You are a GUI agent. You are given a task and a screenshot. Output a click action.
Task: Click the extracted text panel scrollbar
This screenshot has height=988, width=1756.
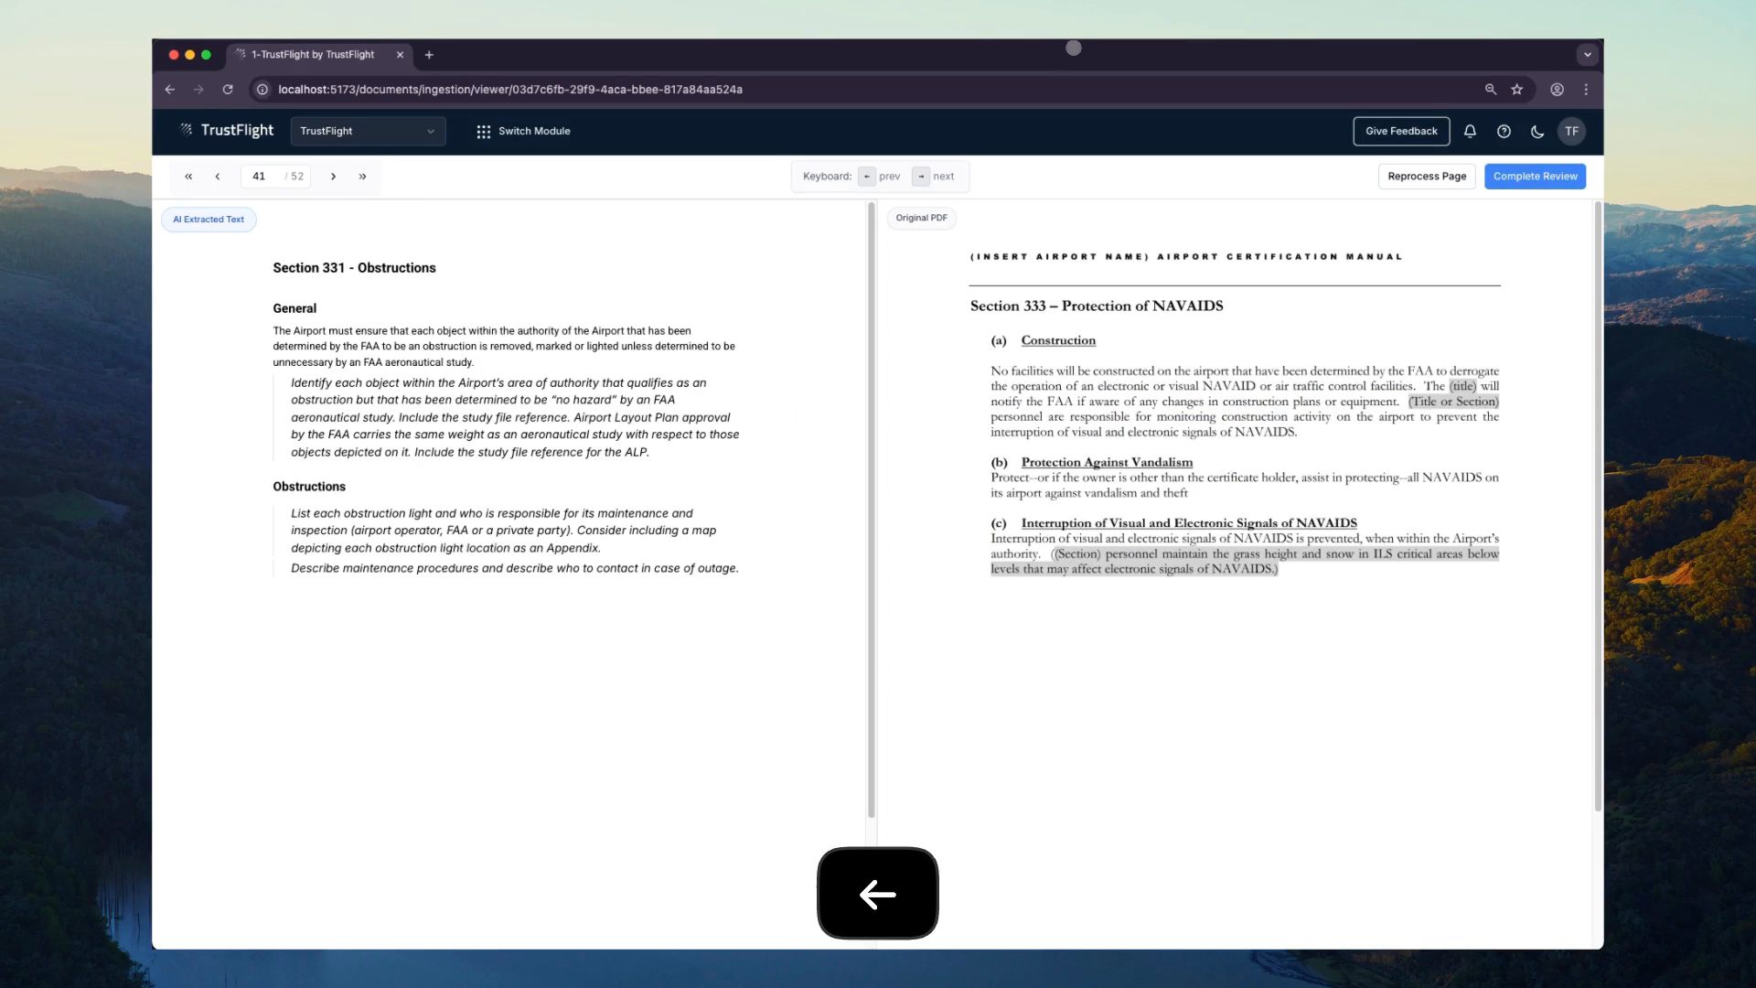871,509
